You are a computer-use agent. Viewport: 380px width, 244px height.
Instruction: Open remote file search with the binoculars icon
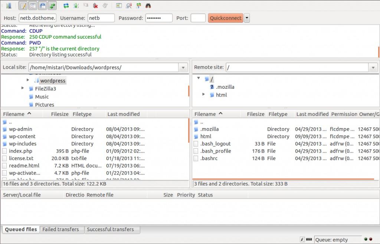(x=148, y=6)
